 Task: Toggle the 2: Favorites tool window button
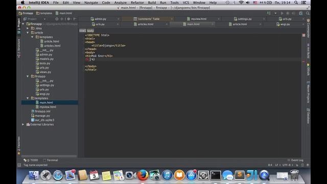click(19, 145)
